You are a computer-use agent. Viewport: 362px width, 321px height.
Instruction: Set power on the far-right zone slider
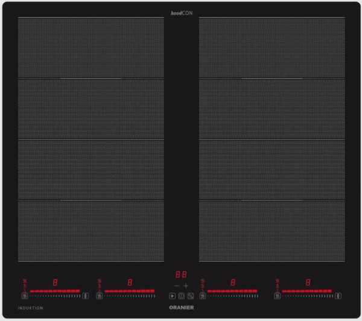click(306, 292)
